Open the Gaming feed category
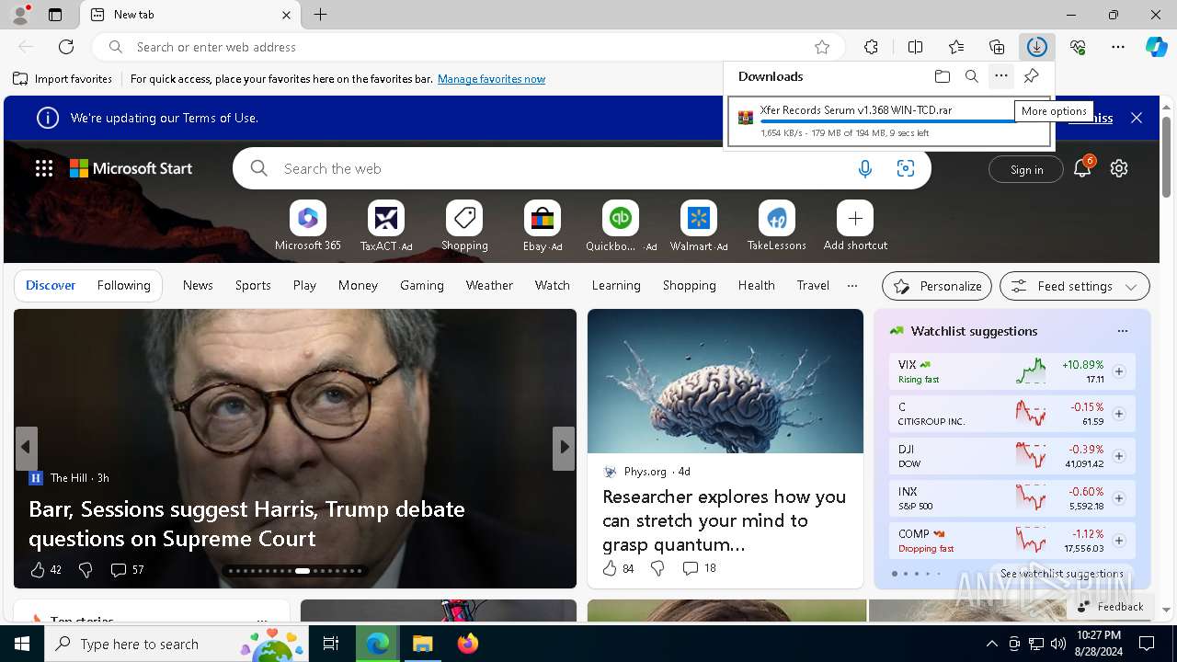The width and height of the screenshot is (1177, 662). [422, 285]
